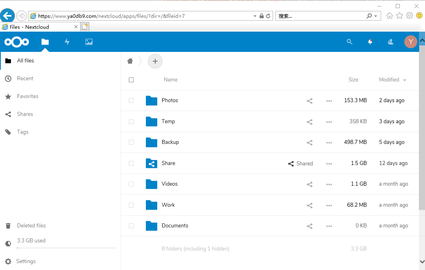Click the browser back arrow button
This screenshot has width=425, height=270.
pos(7,16)
